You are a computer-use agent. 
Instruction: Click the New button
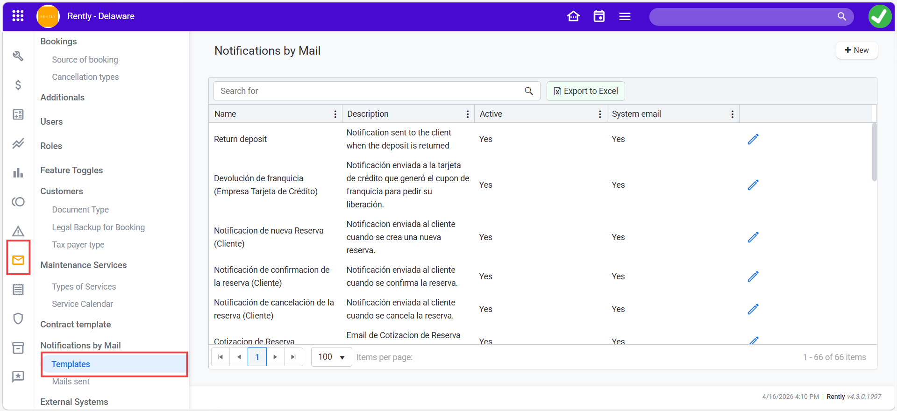click(x=857, y=50)
